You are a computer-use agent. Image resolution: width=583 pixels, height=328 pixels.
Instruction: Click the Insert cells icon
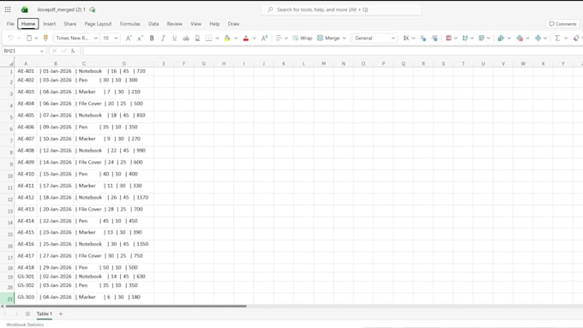pos(501,38)
